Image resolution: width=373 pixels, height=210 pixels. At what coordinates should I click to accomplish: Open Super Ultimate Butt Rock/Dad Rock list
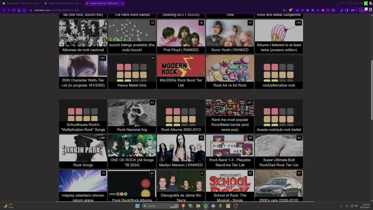coord(279,151)
